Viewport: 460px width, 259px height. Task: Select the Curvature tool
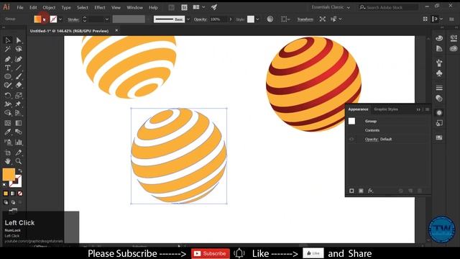(19, 59)
